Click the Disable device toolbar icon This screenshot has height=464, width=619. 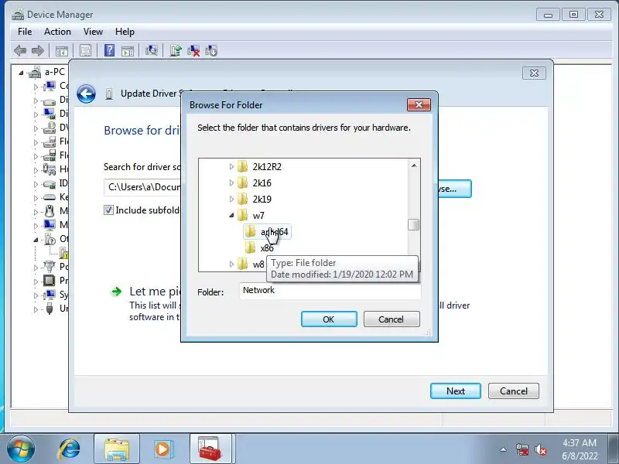[211, 50]
